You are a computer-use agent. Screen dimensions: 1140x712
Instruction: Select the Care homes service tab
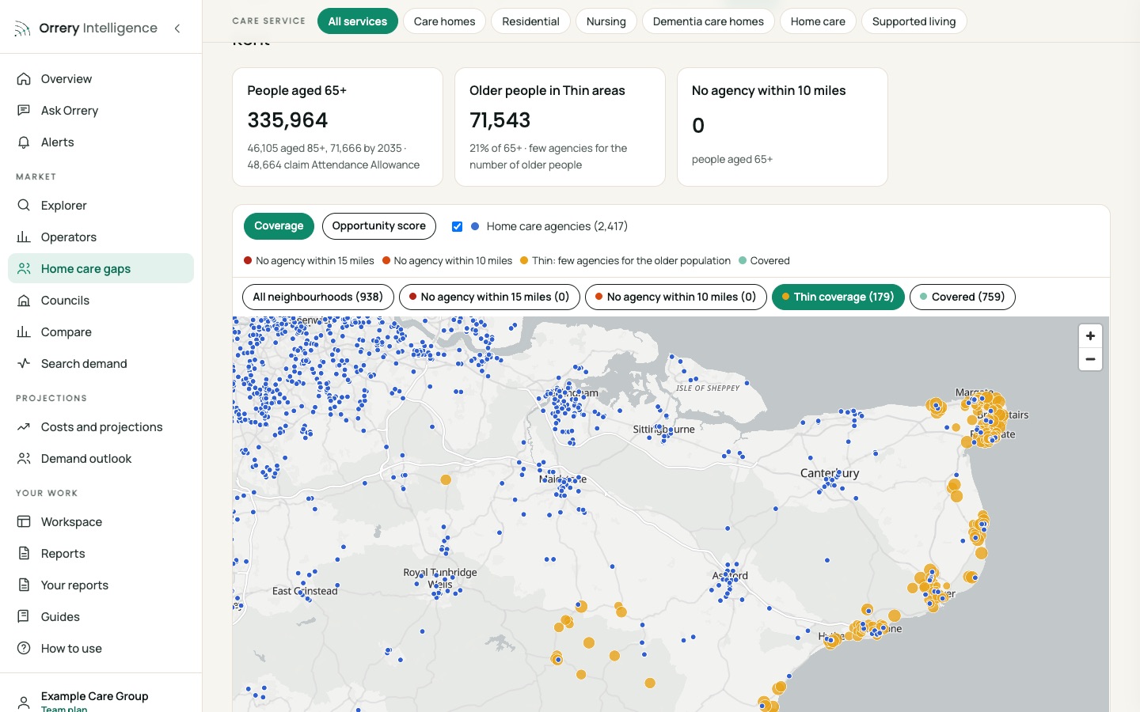(x=445, y=21)
